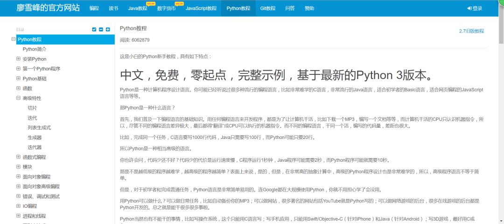Open the IO编程 chapter link

[x=29, y=206]
